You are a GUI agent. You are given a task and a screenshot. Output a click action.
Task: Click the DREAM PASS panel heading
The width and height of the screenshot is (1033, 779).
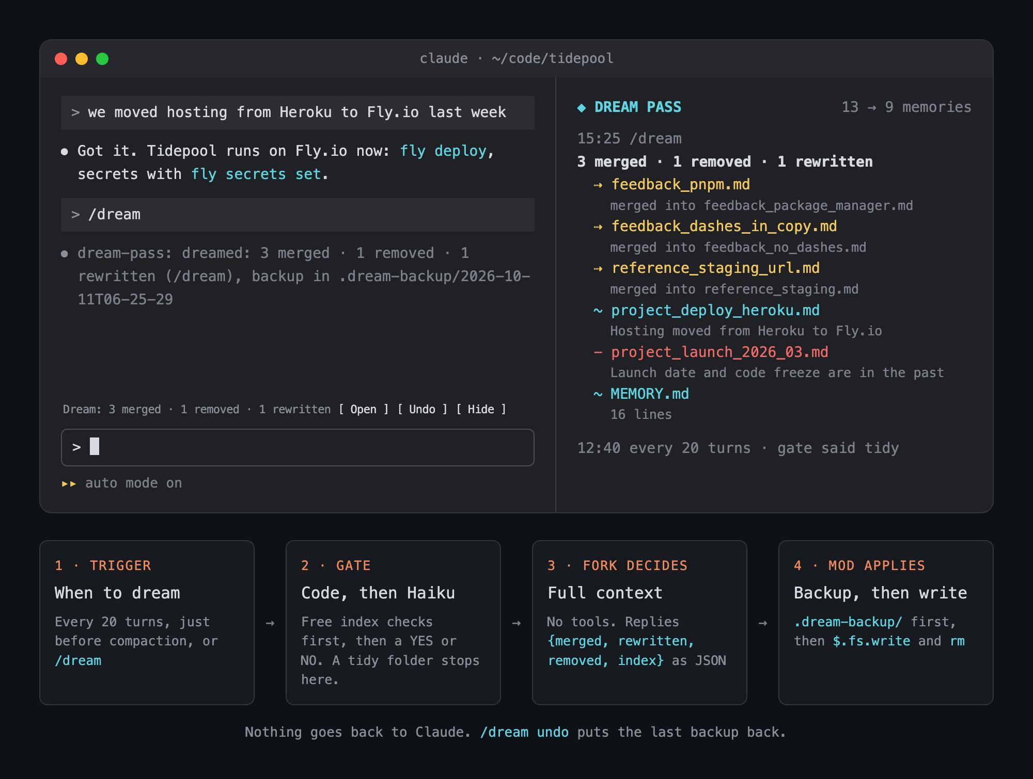coord(637,107)
